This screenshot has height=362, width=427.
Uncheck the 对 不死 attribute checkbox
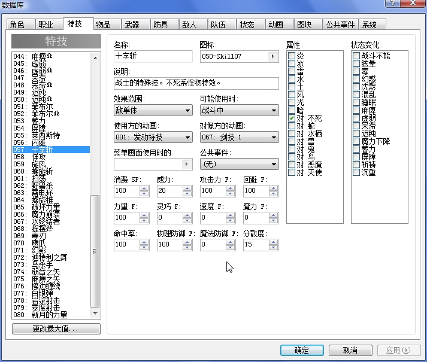pyautogui.click(x=292, y=118)
